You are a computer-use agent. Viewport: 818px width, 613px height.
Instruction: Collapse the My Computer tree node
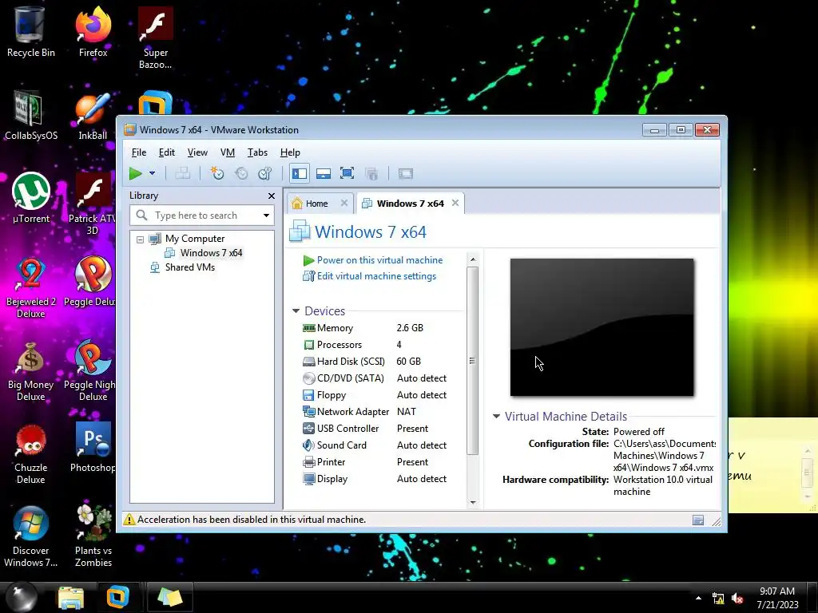click(x=140, y=239)
